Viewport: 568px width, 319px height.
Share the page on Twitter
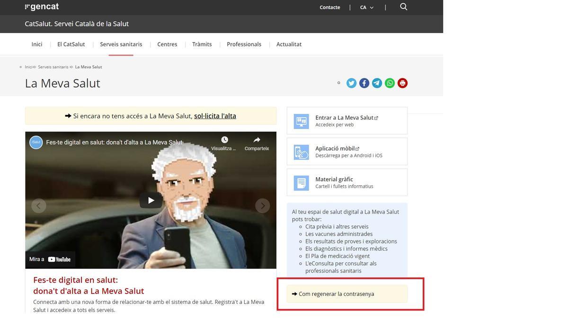351,83
